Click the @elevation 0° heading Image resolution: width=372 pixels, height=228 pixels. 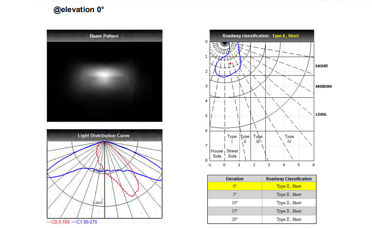(78, 10)
